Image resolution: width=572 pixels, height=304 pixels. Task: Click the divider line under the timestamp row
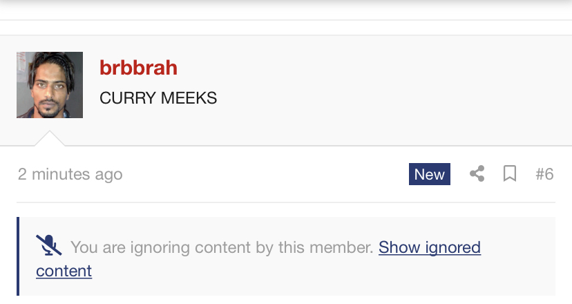(x=286, y=202)
